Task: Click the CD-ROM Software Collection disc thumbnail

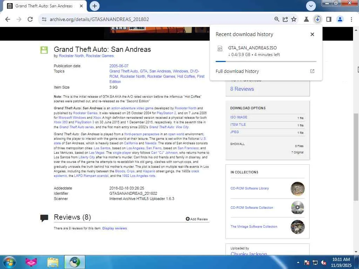Action: tap(297, 208)
